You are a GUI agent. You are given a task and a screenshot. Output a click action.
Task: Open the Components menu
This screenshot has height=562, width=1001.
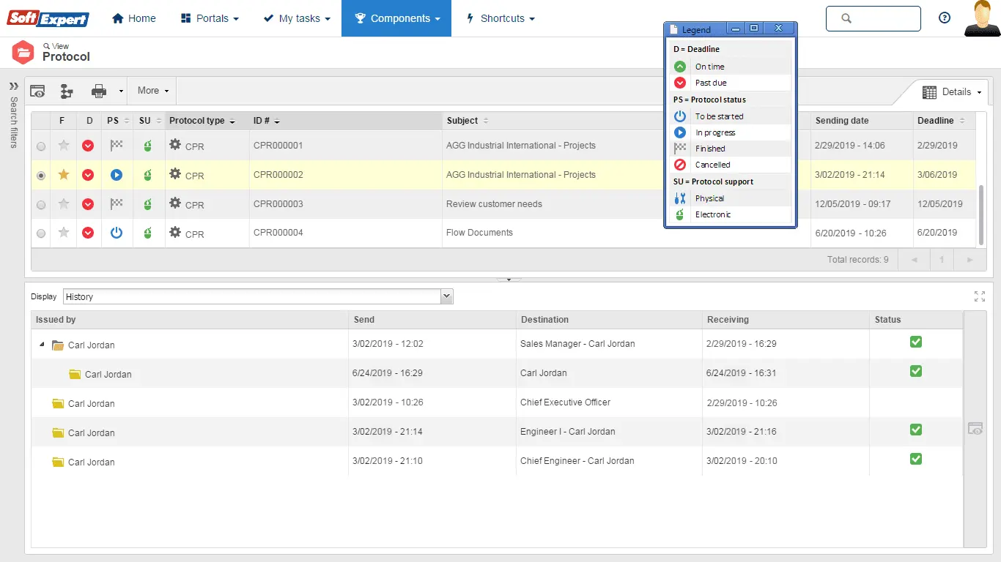point(396,18)
